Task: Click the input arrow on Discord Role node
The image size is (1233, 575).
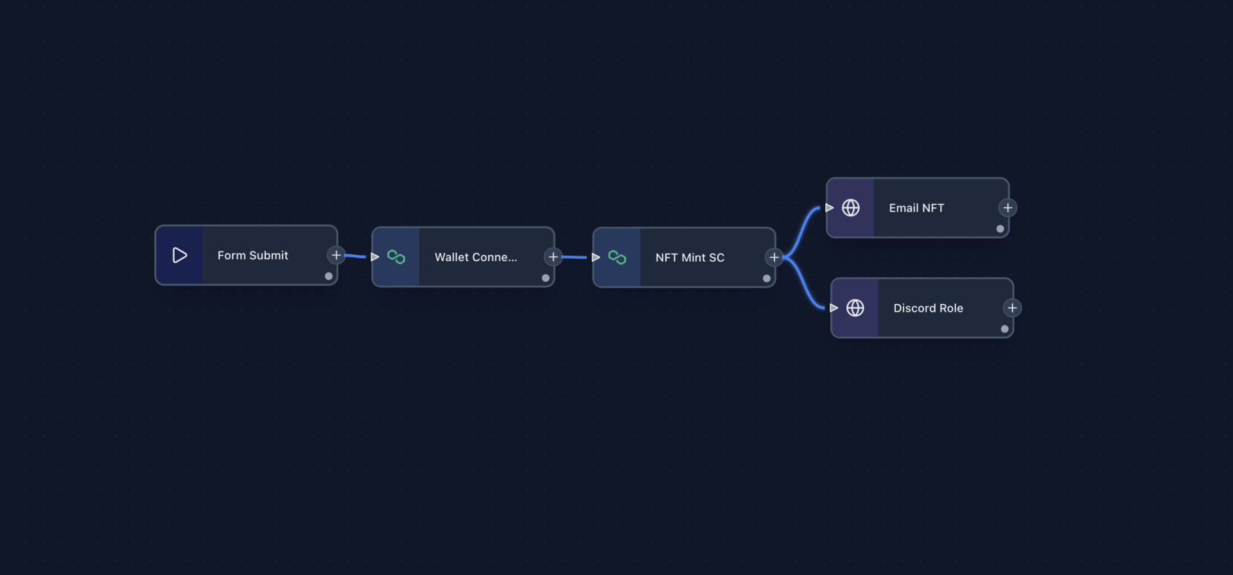Action: (x=834, y=308)
